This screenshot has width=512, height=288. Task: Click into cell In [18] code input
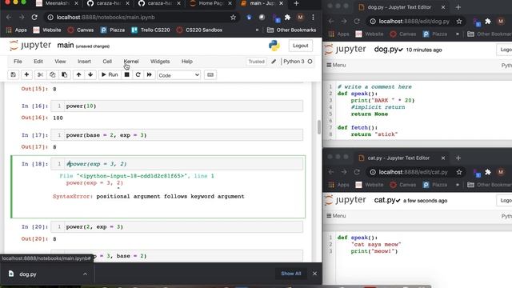[x=183, y=164]
